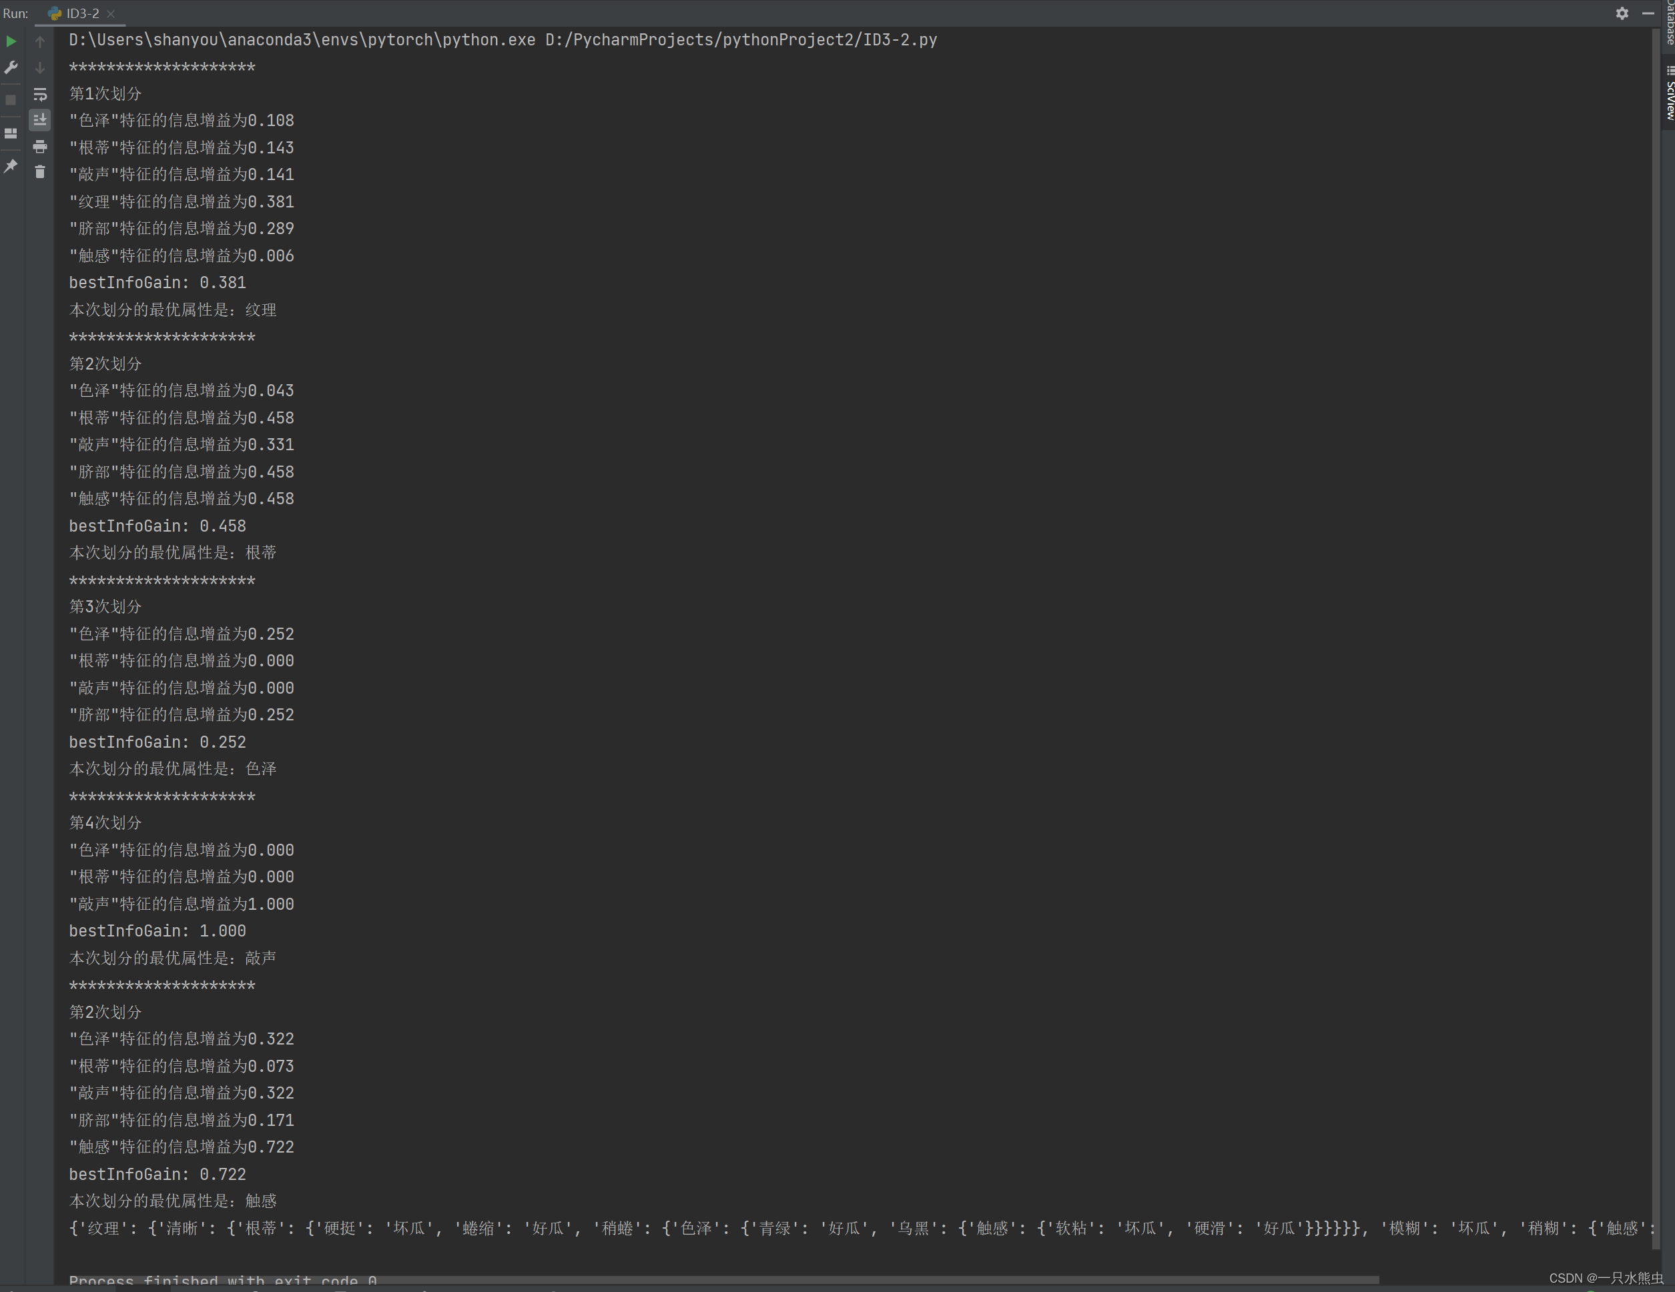The width and height of the screenshot is (1675, 1292).
Task: Rerun the ID3-2 script
Action: (x=11, y=41)
